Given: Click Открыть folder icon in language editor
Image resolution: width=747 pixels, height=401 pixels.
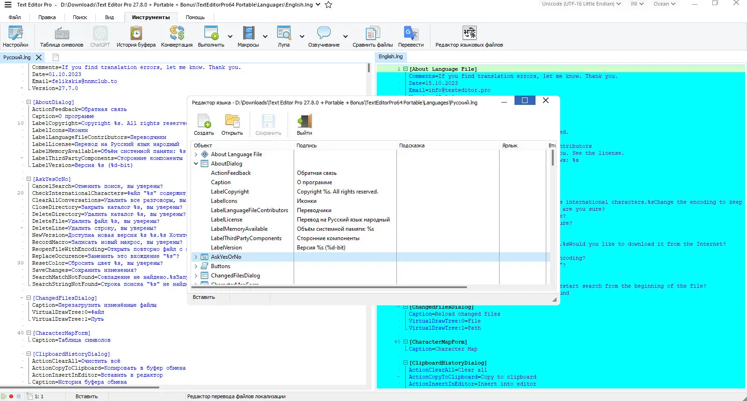Looking at the screenshot, I should (x=232, y=125).
